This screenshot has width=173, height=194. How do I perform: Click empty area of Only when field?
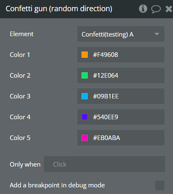pyautogui.click(x=118, y=164)
